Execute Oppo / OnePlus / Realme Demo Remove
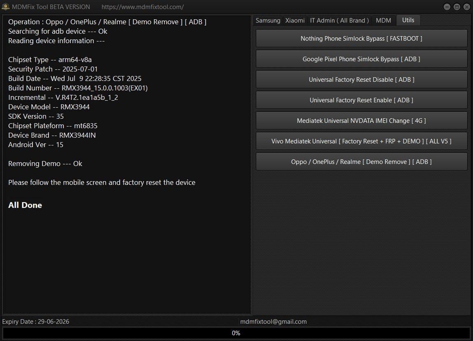Image resolution: width=473 pixels, height=341 pixels. coord(361,162)
